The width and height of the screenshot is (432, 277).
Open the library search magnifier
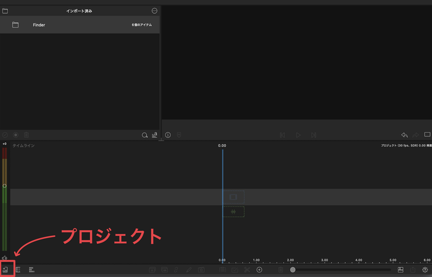tap(144, 135)
